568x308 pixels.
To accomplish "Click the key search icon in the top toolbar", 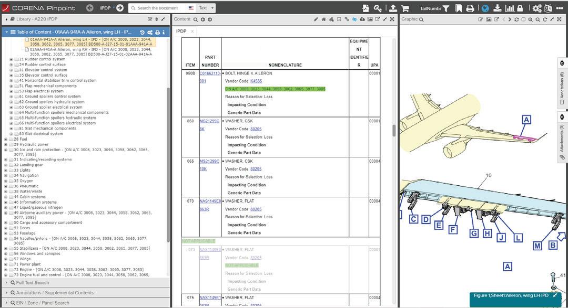I will [378, 8].
